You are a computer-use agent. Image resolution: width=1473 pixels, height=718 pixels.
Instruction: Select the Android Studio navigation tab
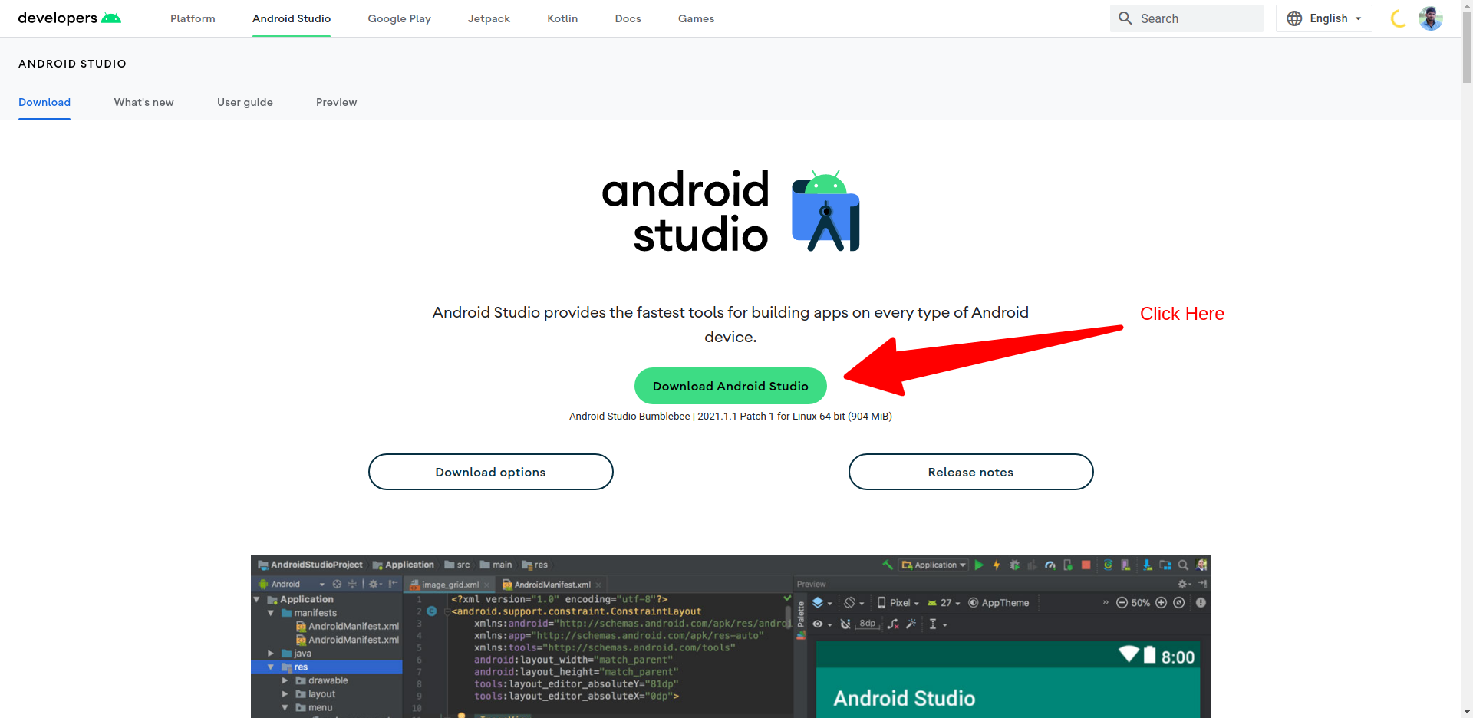click(x=292, y=18)
